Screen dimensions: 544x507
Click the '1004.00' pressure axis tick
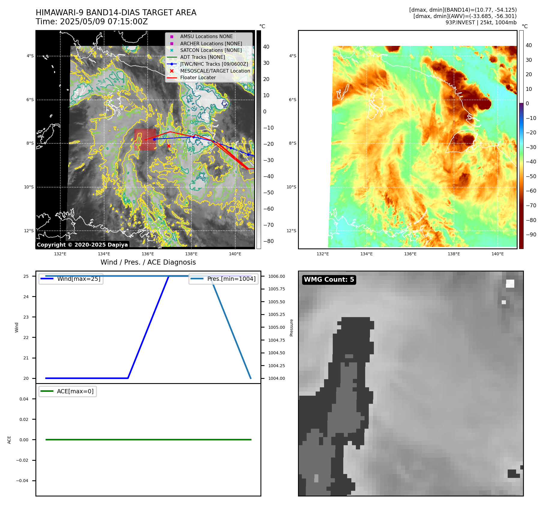277,378
